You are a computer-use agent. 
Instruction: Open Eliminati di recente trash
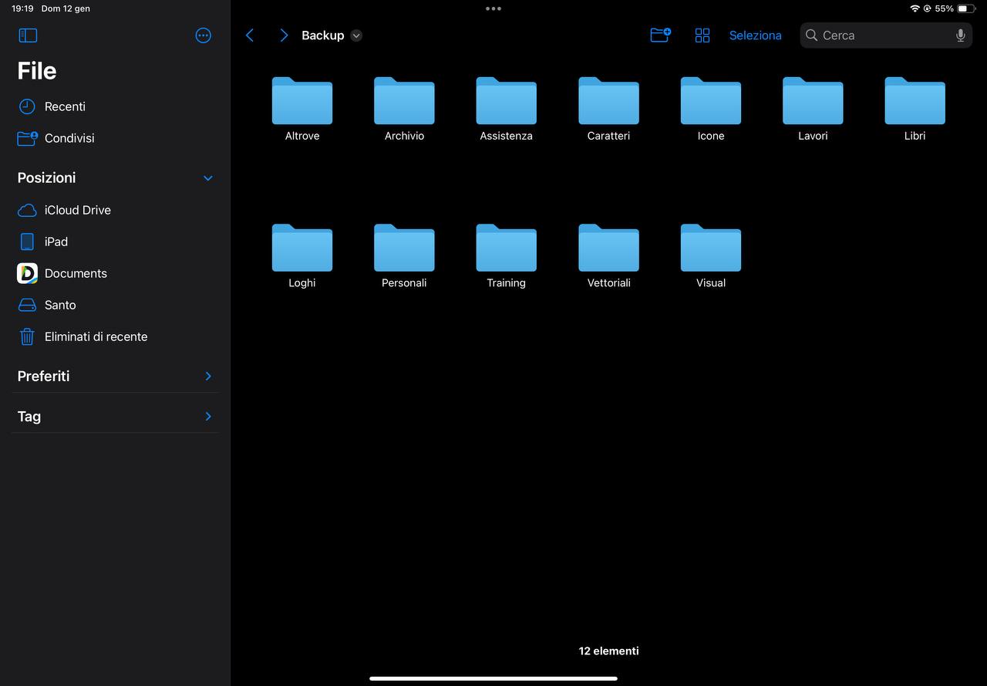96,336
